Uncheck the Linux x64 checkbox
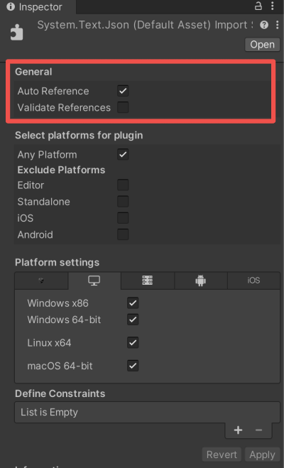284x468 pixels. point(133,342)
